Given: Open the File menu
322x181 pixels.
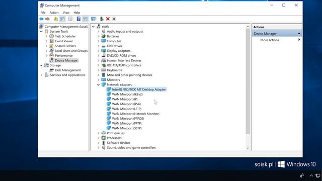Looking at the screenshot, I should 43,13.
